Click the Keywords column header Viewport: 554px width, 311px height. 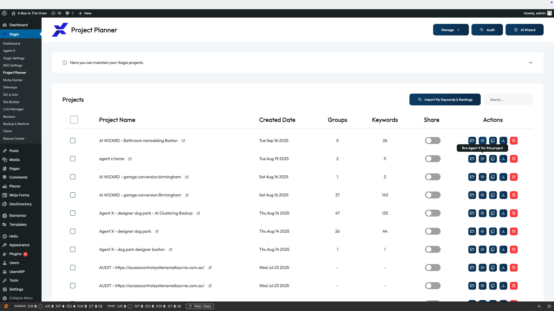pyautogui.click(x=385, y=120)
